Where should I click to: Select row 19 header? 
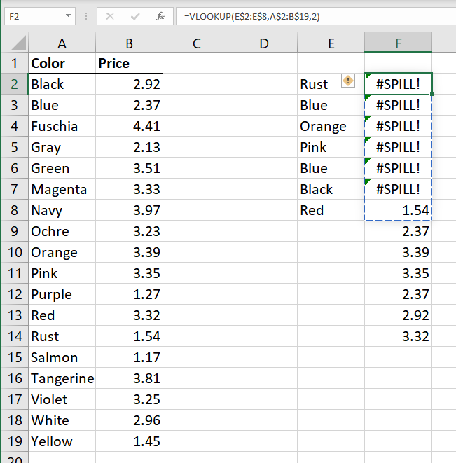(14, 441)
